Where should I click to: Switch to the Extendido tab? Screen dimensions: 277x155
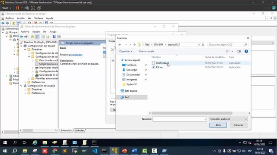pos(66,130)
